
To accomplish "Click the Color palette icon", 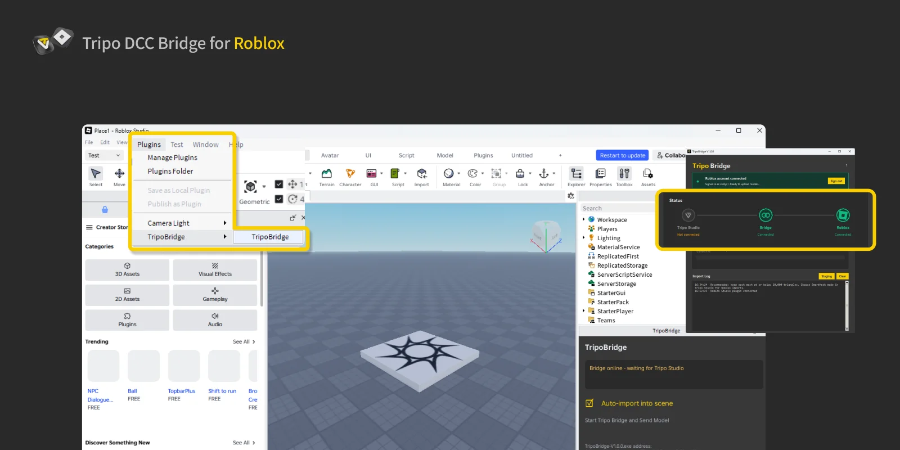I will pos(472,174).
